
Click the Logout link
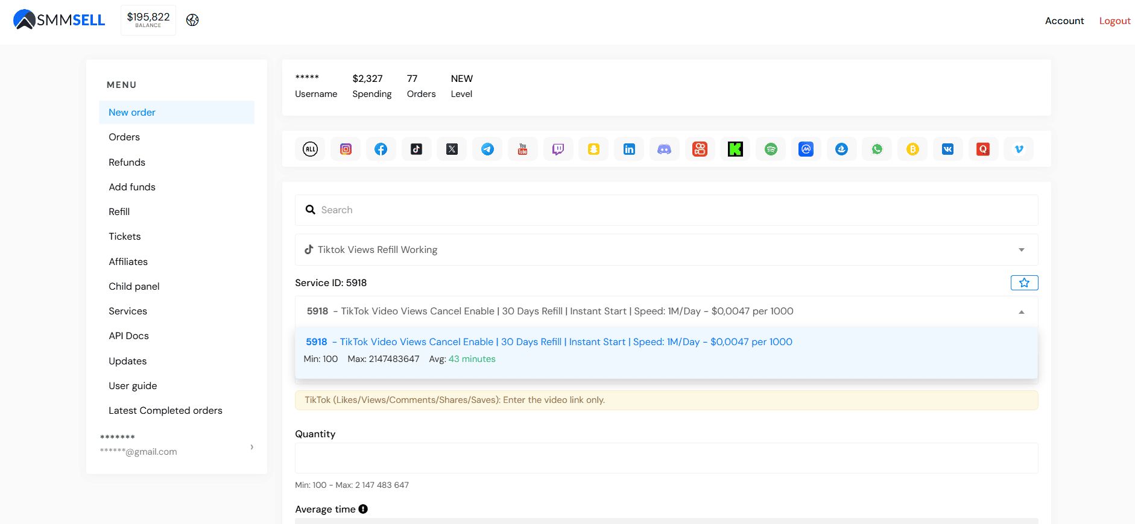coord(1114,20)
